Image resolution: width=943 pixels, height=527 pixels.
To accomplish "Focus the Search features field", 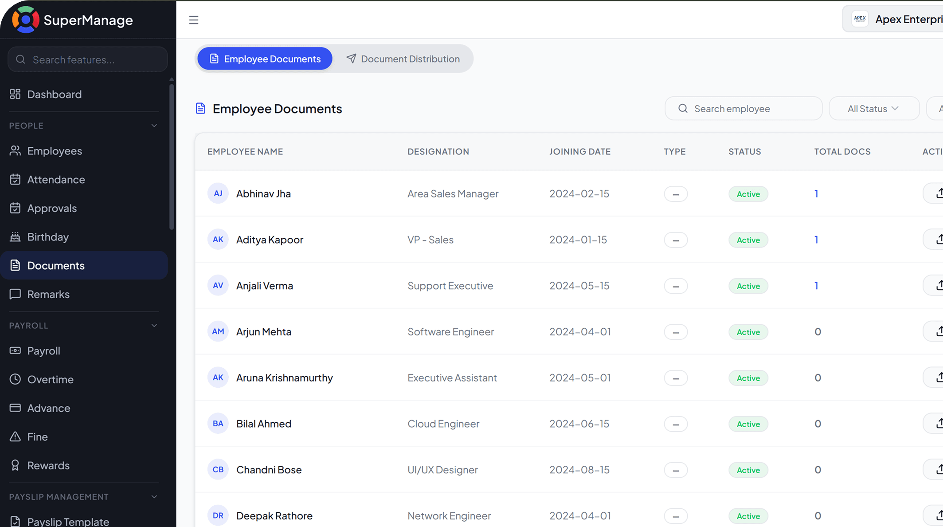I will (x=88, y=59).
